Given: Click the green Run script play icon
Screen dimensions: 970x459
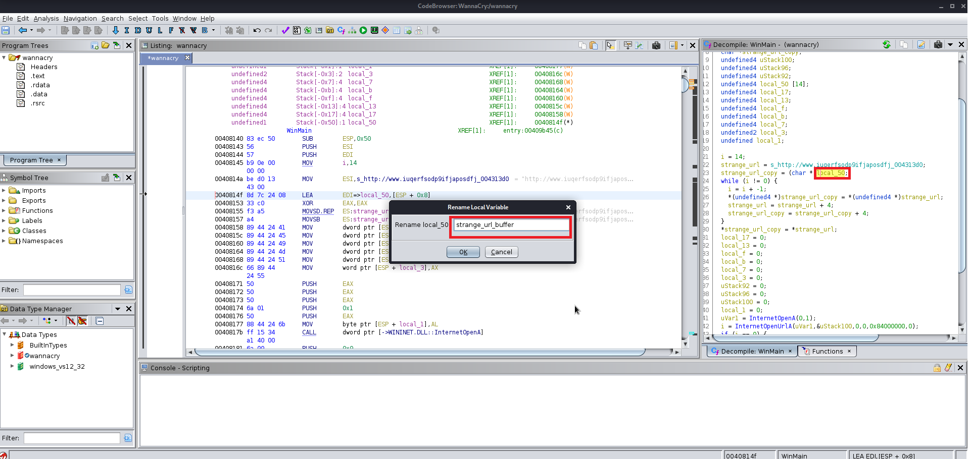Looking at the screenshot, I should pyautogui.click(x=363, y=30).
